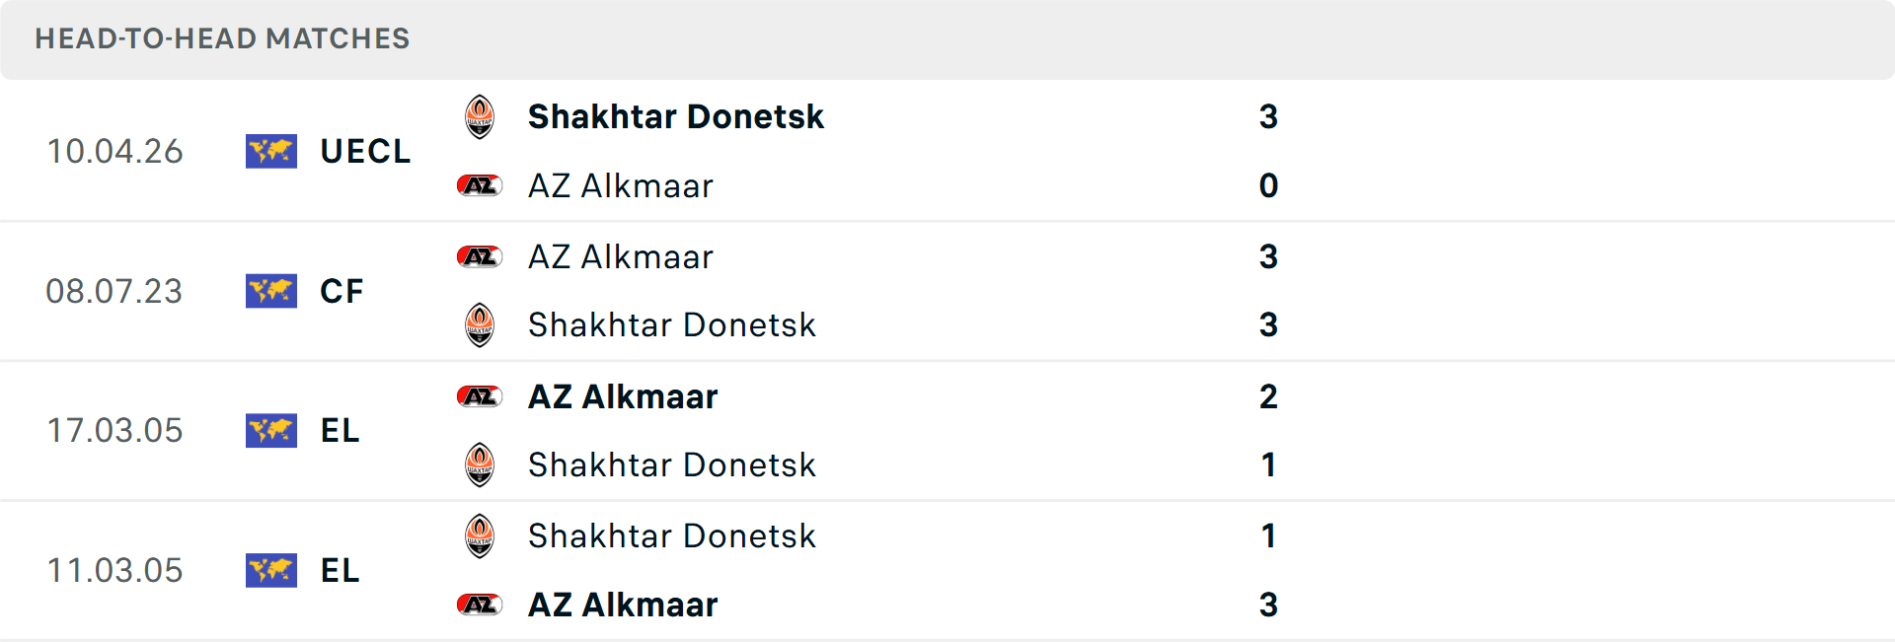This screenshot has width=1895, height=642.
Task: Click the date 08.07.23
Action: 114,291
